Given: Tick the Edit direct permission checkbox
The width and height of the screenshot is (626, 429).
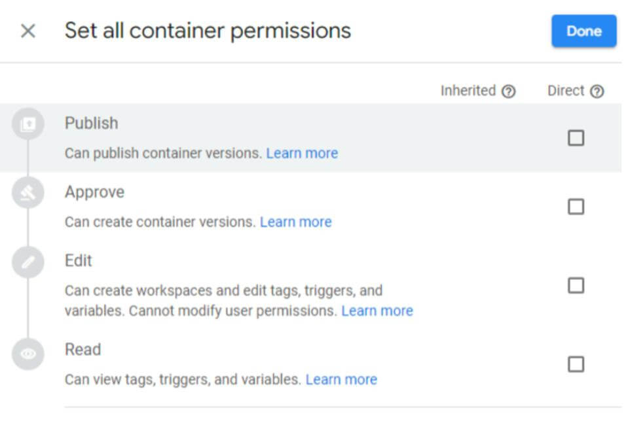Looking at the screenshot, I should click(576, 285).
